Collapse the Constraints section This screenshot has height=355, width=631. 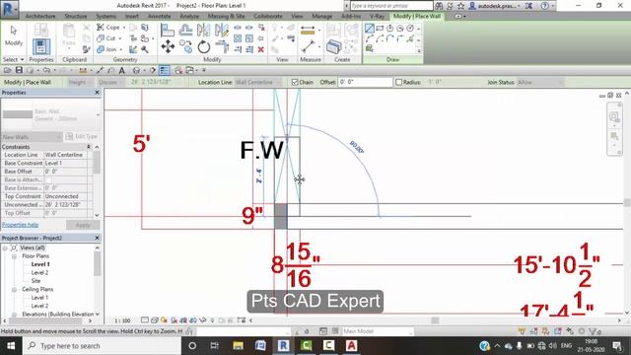(x=89, y=147)
